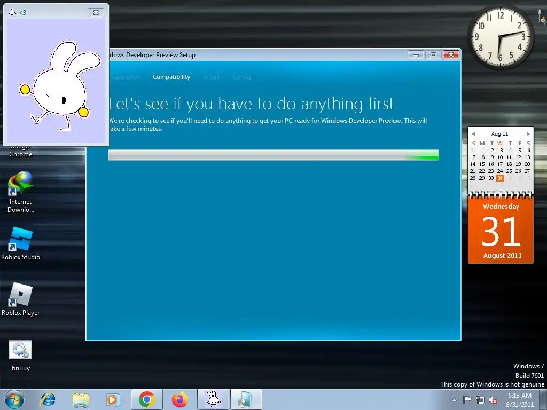The height and width of the screenshot is (410, 547).
Task: Click the muted volume tray icon
Action: coord(493,400)
